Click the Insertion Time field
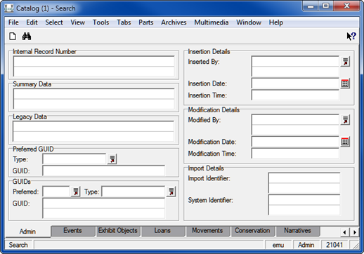This screenshot has width=364, height=254. pyautogui.click(x=295, y=95)
